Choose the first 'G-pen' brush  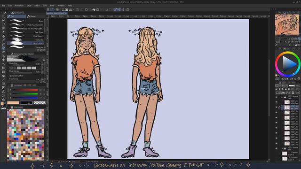(25, 21)
